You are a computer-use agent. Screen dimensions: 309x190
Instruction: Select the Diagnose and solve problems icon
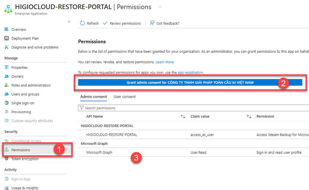7,47
